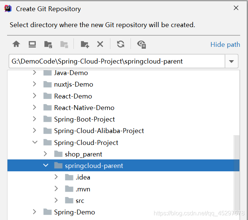
Task: Select the .mvn folder
Action: pos(83,189)
